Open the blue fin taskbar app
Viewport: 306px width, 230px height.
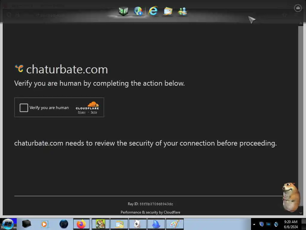coord(156,224)
